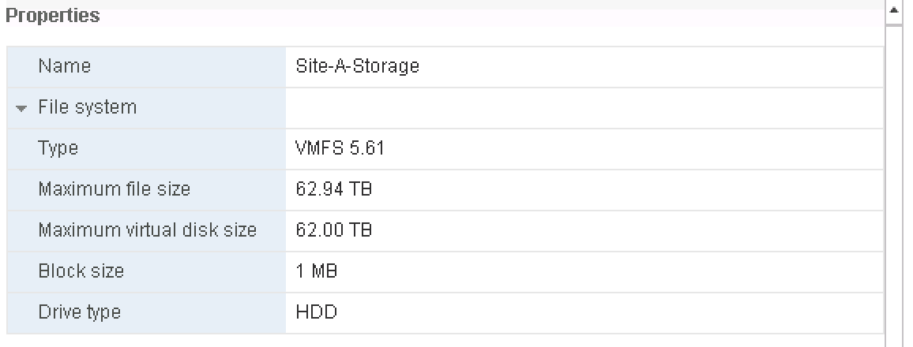Screen dimensions: 913x347
Task: Click the scrollbar up arrow
Action: coord(894,10)
